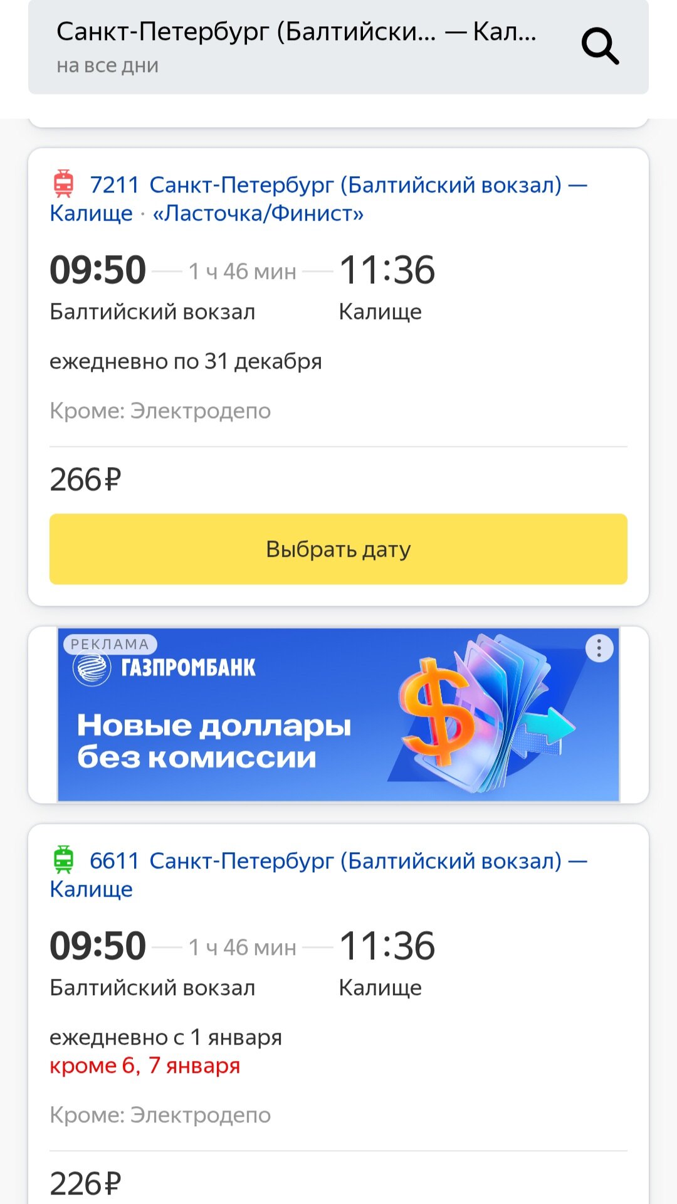Open train 6611 Санкт-Петербург — Калище link
The width and height of the screenshot is (677, 1204).
point(320,874)
